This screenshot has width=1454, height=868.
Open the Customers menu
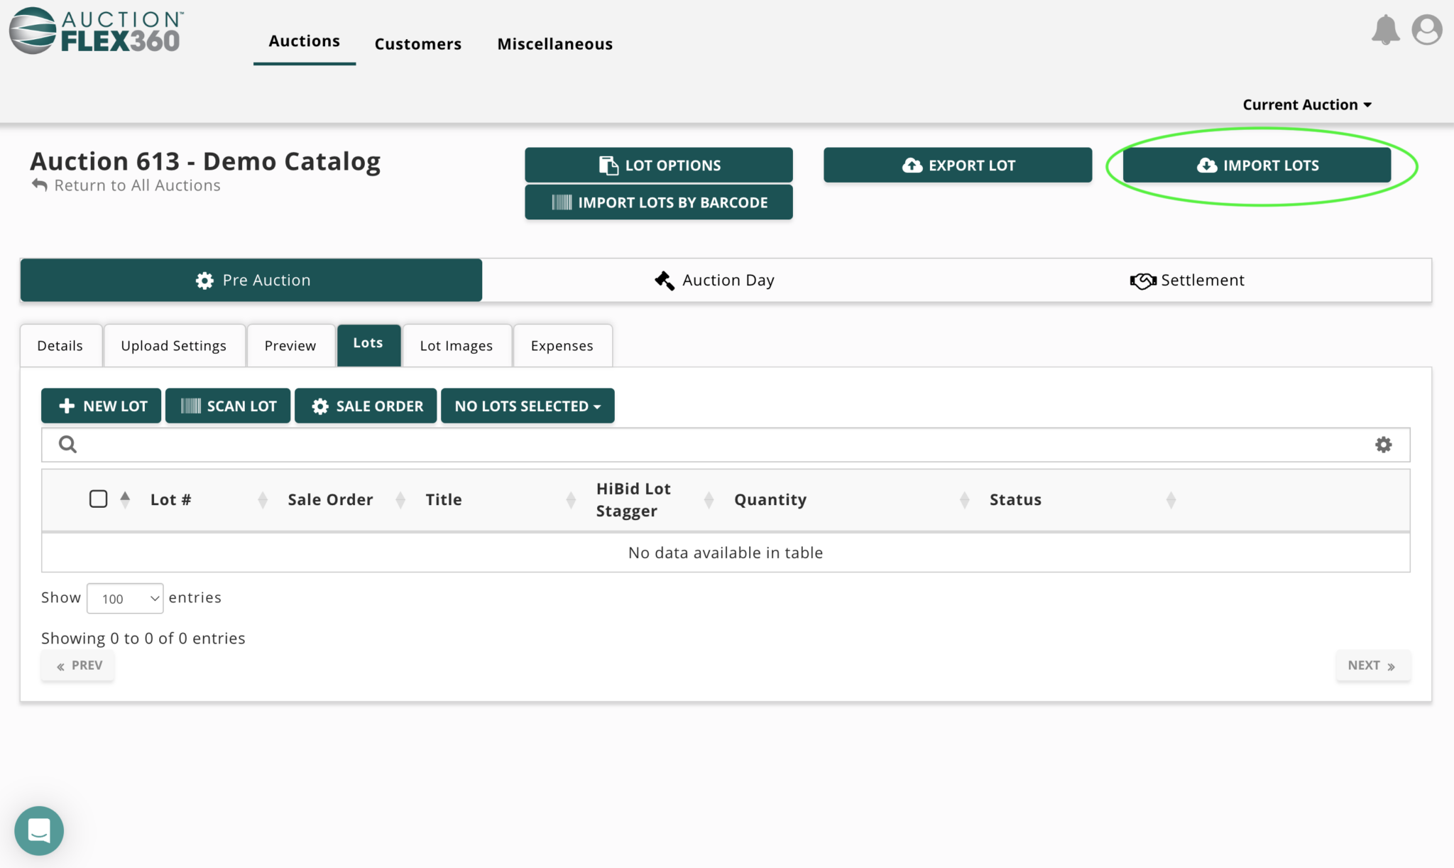pyautogui.click(x=417, y=43)
